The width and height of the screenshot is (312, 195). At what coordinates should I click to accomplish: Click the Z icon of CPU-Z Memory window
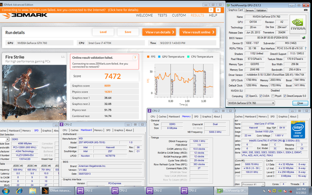(149, 111)
